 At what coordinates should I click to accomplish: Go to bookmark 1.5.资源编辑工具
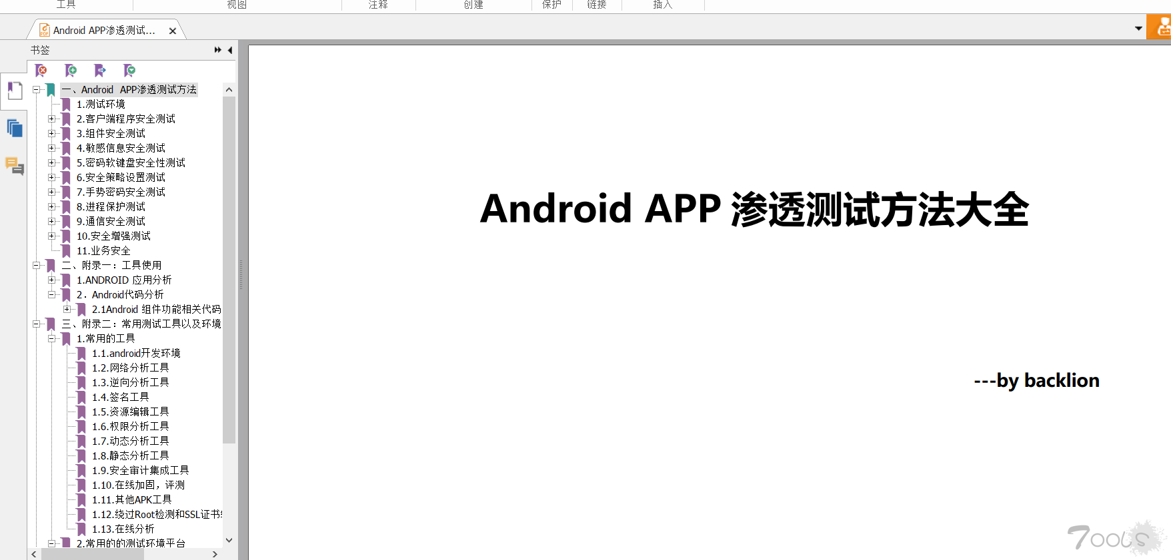pos(131,412)
